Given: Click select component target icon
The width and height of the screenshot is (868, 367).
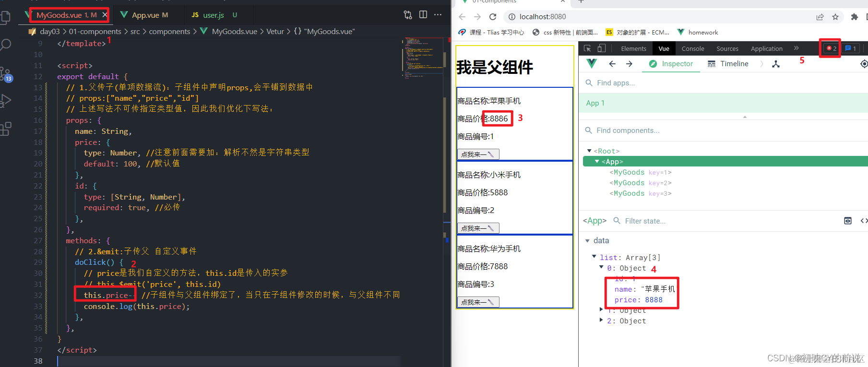Looking at the screenshot, I should [x=864, y=64].
